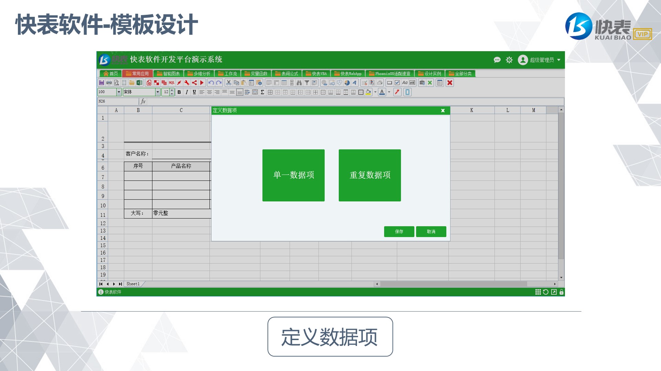Click the N26 cell name box
The height and width of the screenshot is (371, 661).
[x=118, y=101]
